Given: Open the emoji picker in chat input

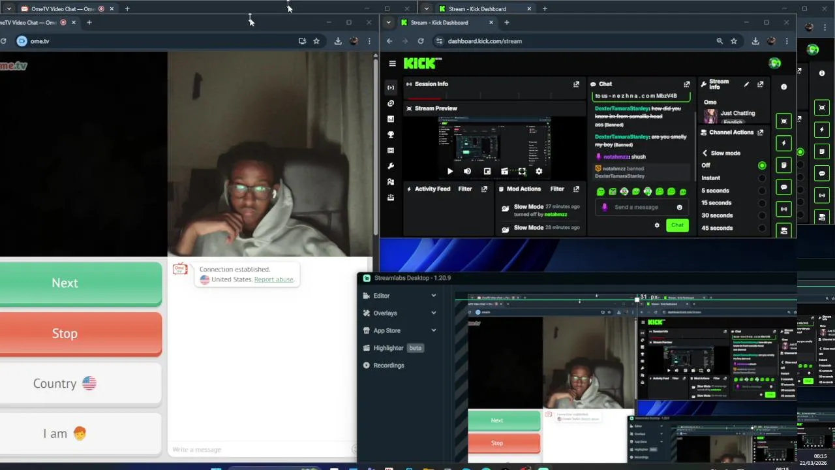Looking at the screenshot, I should pos(679,208).
